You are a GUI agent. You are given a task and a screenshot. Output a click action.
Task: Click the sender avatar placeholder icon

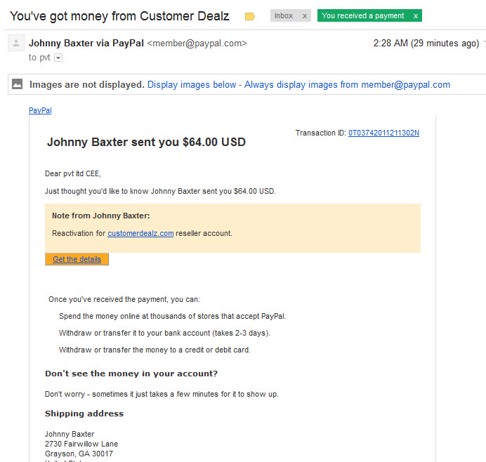tap(16, 43)
